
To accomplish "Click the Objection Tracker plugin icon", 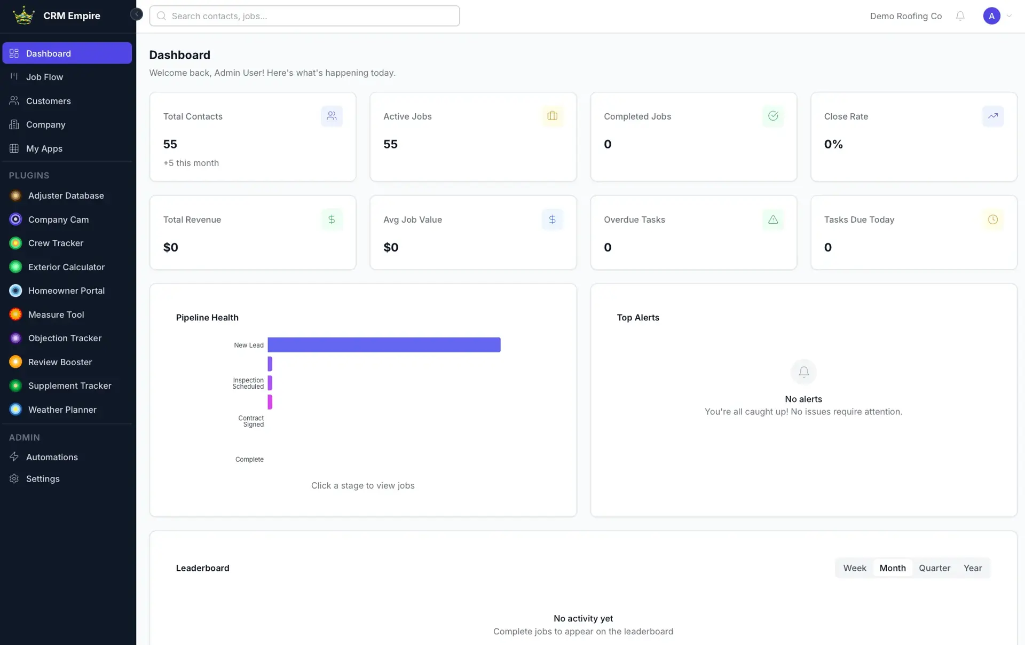I will [15, 338].
